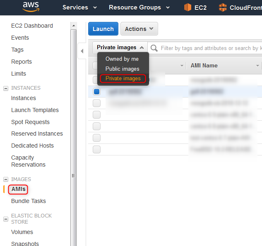
Task: Select Public images filter option
Action: 123,69
